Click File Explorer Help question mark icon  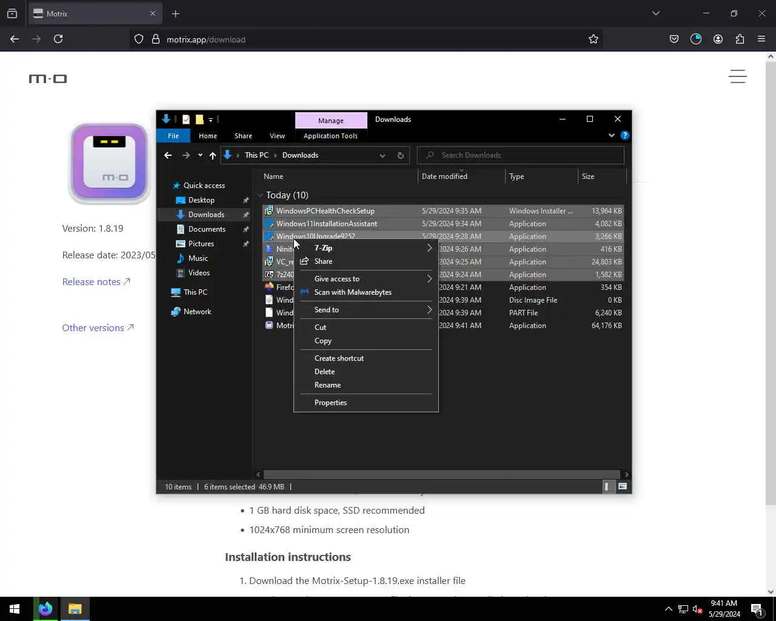coord(625,135)
